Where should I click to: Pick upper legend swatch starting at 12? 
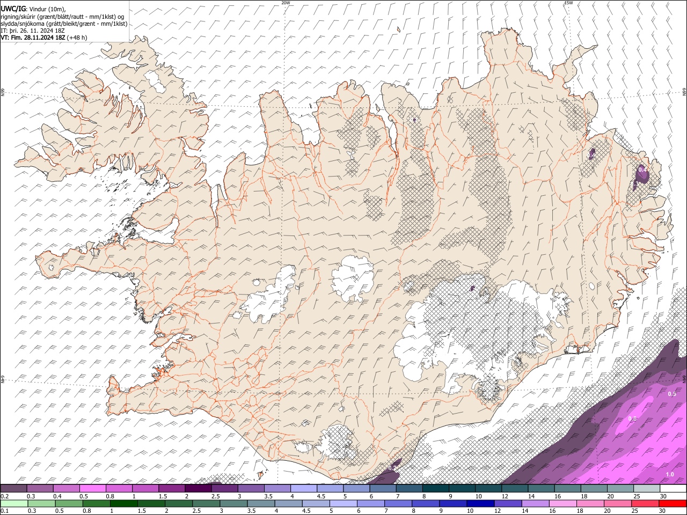[x=515, y=488]
